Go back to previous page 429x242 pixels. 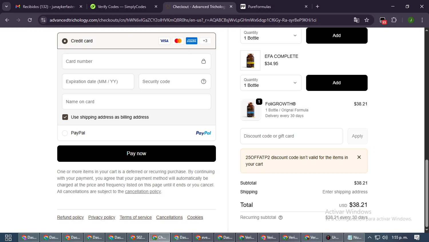coord(7,20)
